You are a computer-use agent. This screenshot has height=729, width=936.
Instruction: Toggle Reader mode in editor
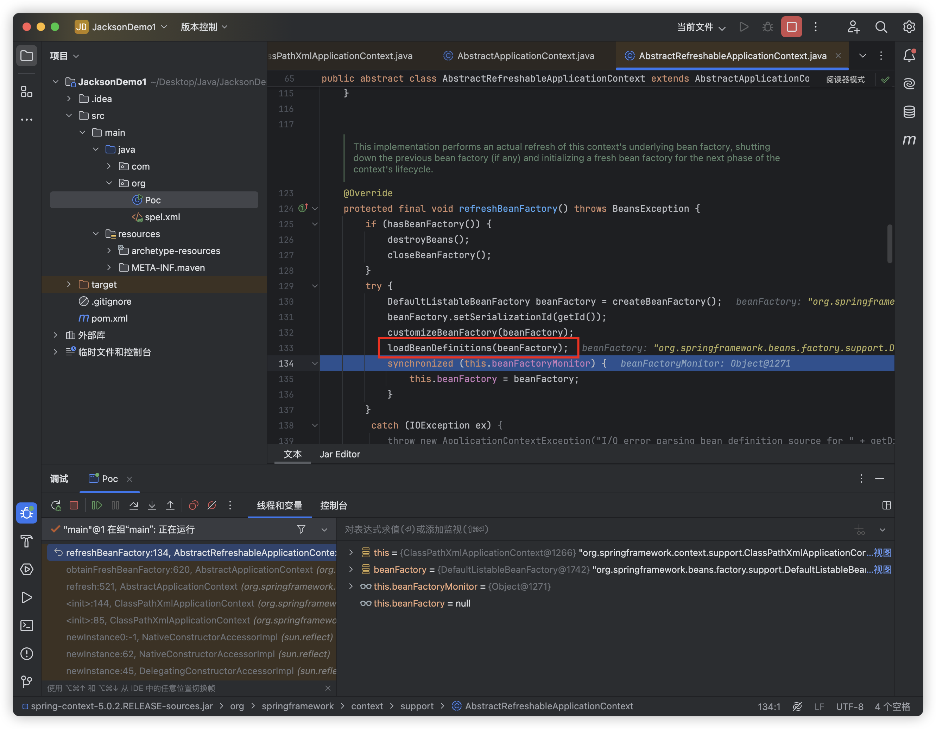[x=845, y=79]
